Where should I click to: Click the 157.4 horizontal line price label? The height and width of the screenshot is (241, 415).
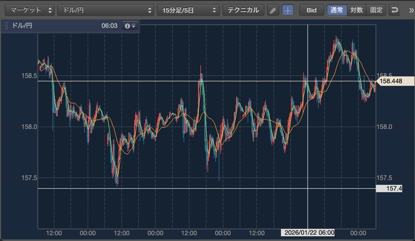(389, 189)
